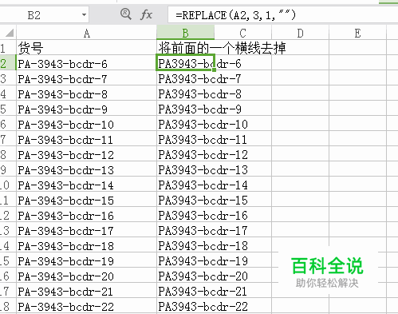Click cell A17 PA-3943-bcdr-21
This screenshot has width=398, height=314.
[86, 291]
